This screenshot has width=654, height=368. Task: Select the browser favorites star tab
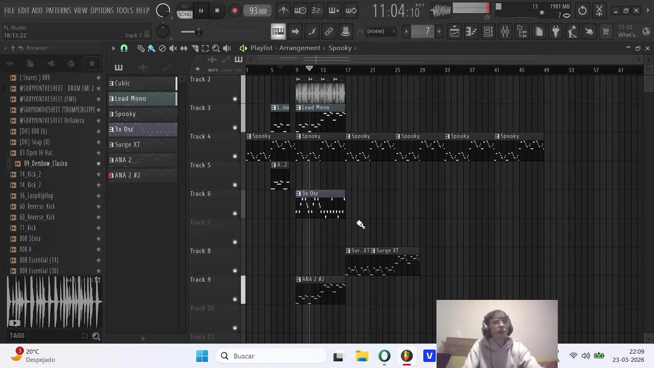coord(92,63)
